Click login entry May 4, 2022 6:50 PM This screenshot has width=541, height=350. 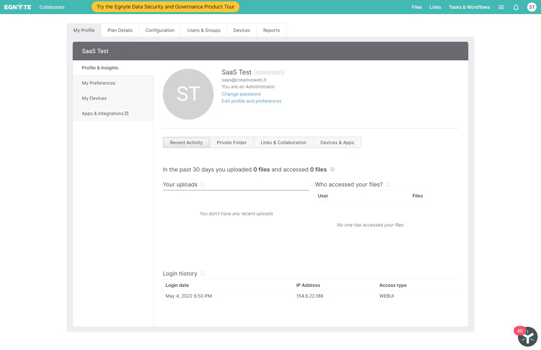[x=189, y=296]
